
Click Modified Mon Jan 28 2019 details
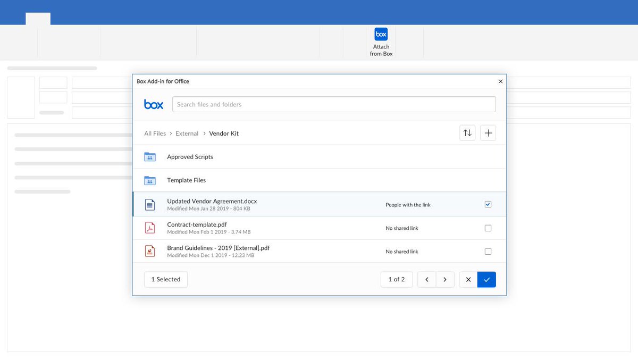208,208
